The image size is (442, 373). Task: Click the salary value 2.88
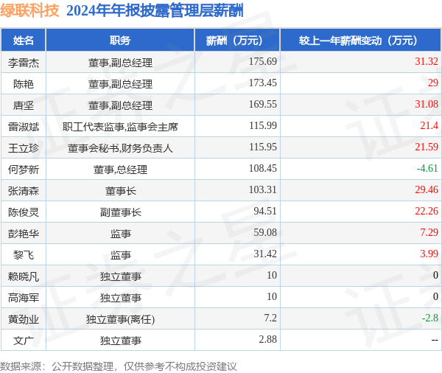pyautogui.click(x=268, y=339)
